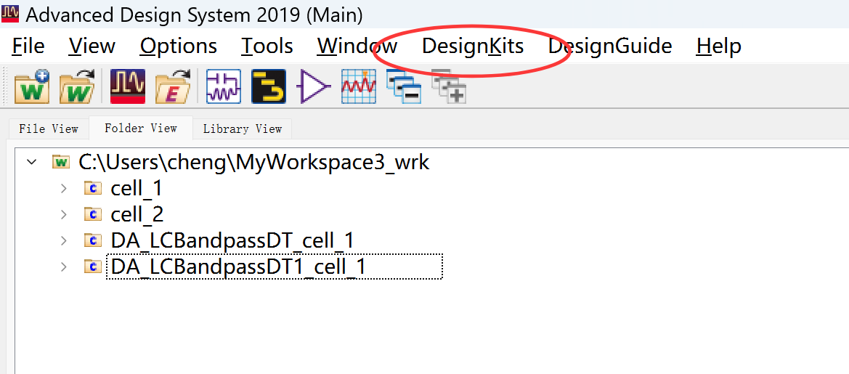This screenshot has height=374, width=849.
Task: Select the DA_LCBandpassDT1_cell_1 cell
Action: [x=238, y=267]
